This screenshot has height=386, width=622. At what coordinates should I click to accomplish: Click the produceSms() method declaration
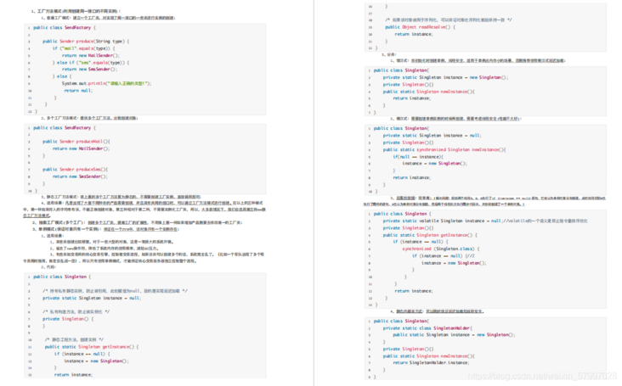coord(76,170)
